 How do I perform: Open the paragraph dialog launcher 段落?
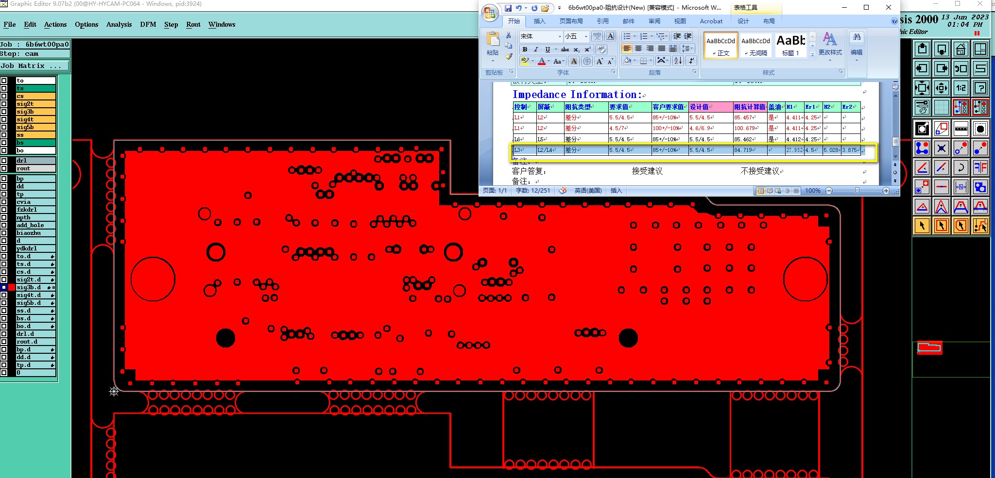pyautogui.click(x=694, y=72)
